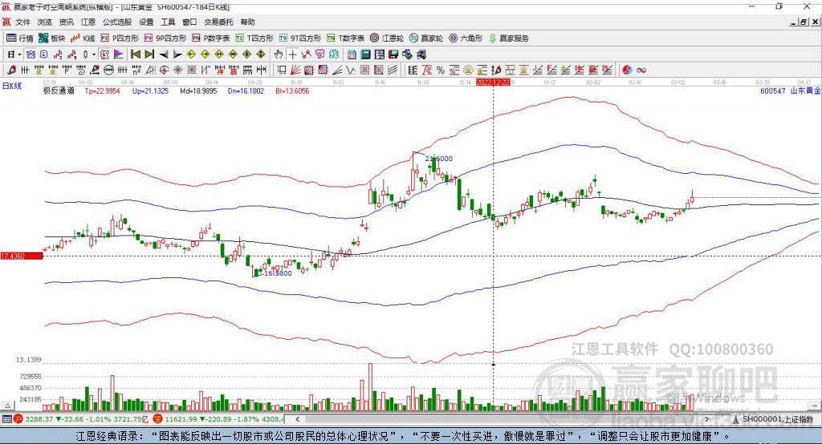Select the Gann fan lines icon

tap(295, 71)
